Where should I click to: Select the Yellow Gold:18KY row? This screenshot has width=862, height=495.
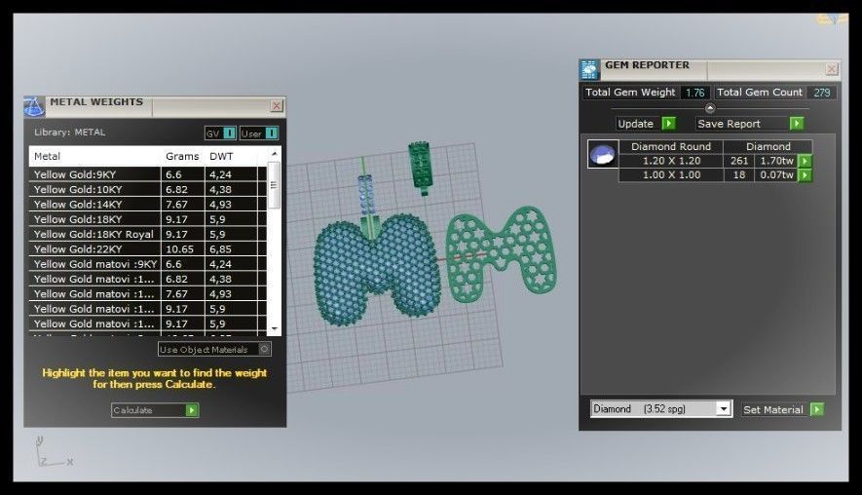pos(148,219)
